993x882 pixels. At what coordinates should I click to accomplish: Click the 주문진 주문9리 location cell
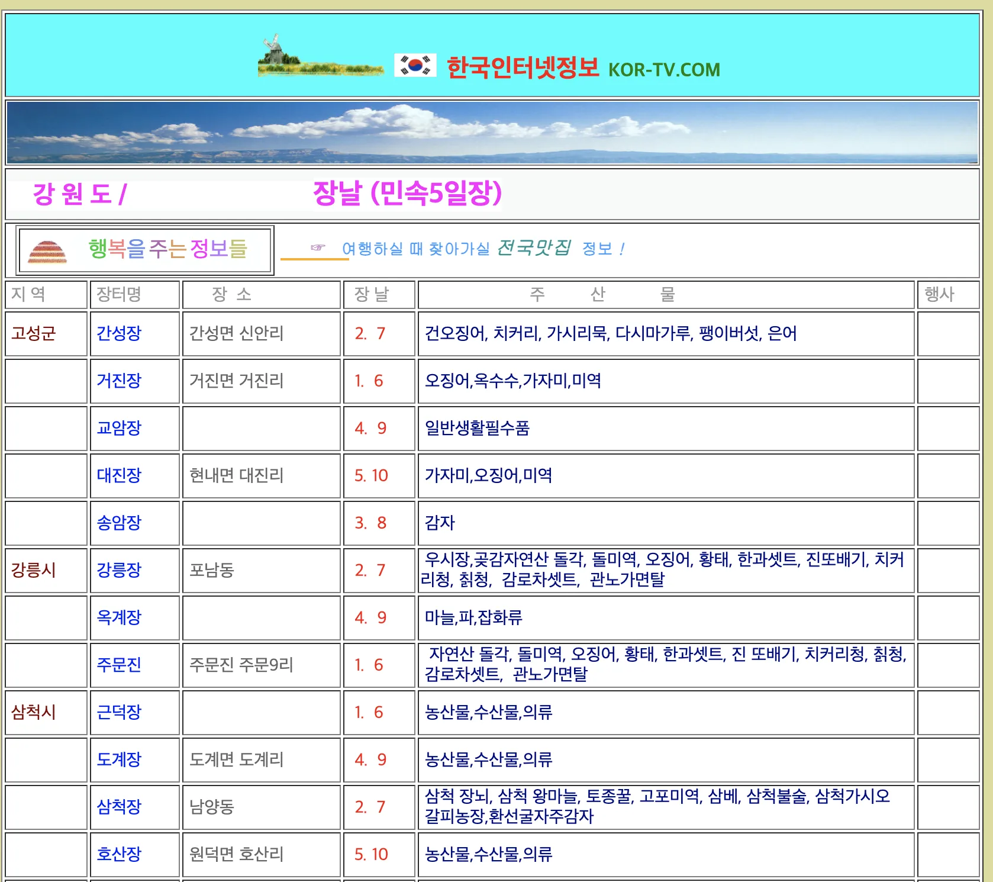click(x=261, y=665)
